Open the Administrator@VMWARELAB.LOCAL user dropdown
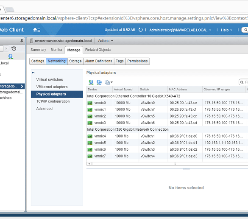 (x=180, y=30)
